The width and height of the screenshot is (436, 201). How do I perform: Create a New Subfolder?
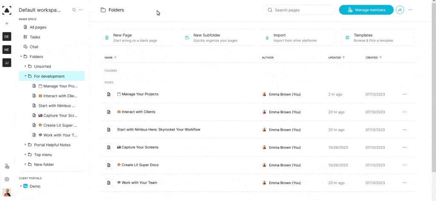pos(217,38)
